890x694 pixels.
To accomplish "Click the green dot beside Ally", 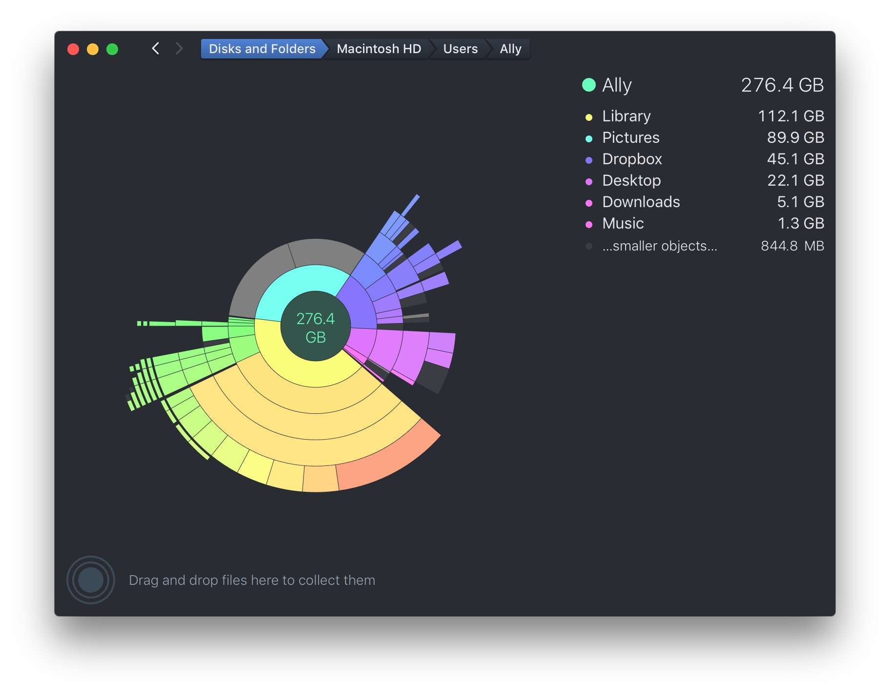I will [x=589, y=84].
